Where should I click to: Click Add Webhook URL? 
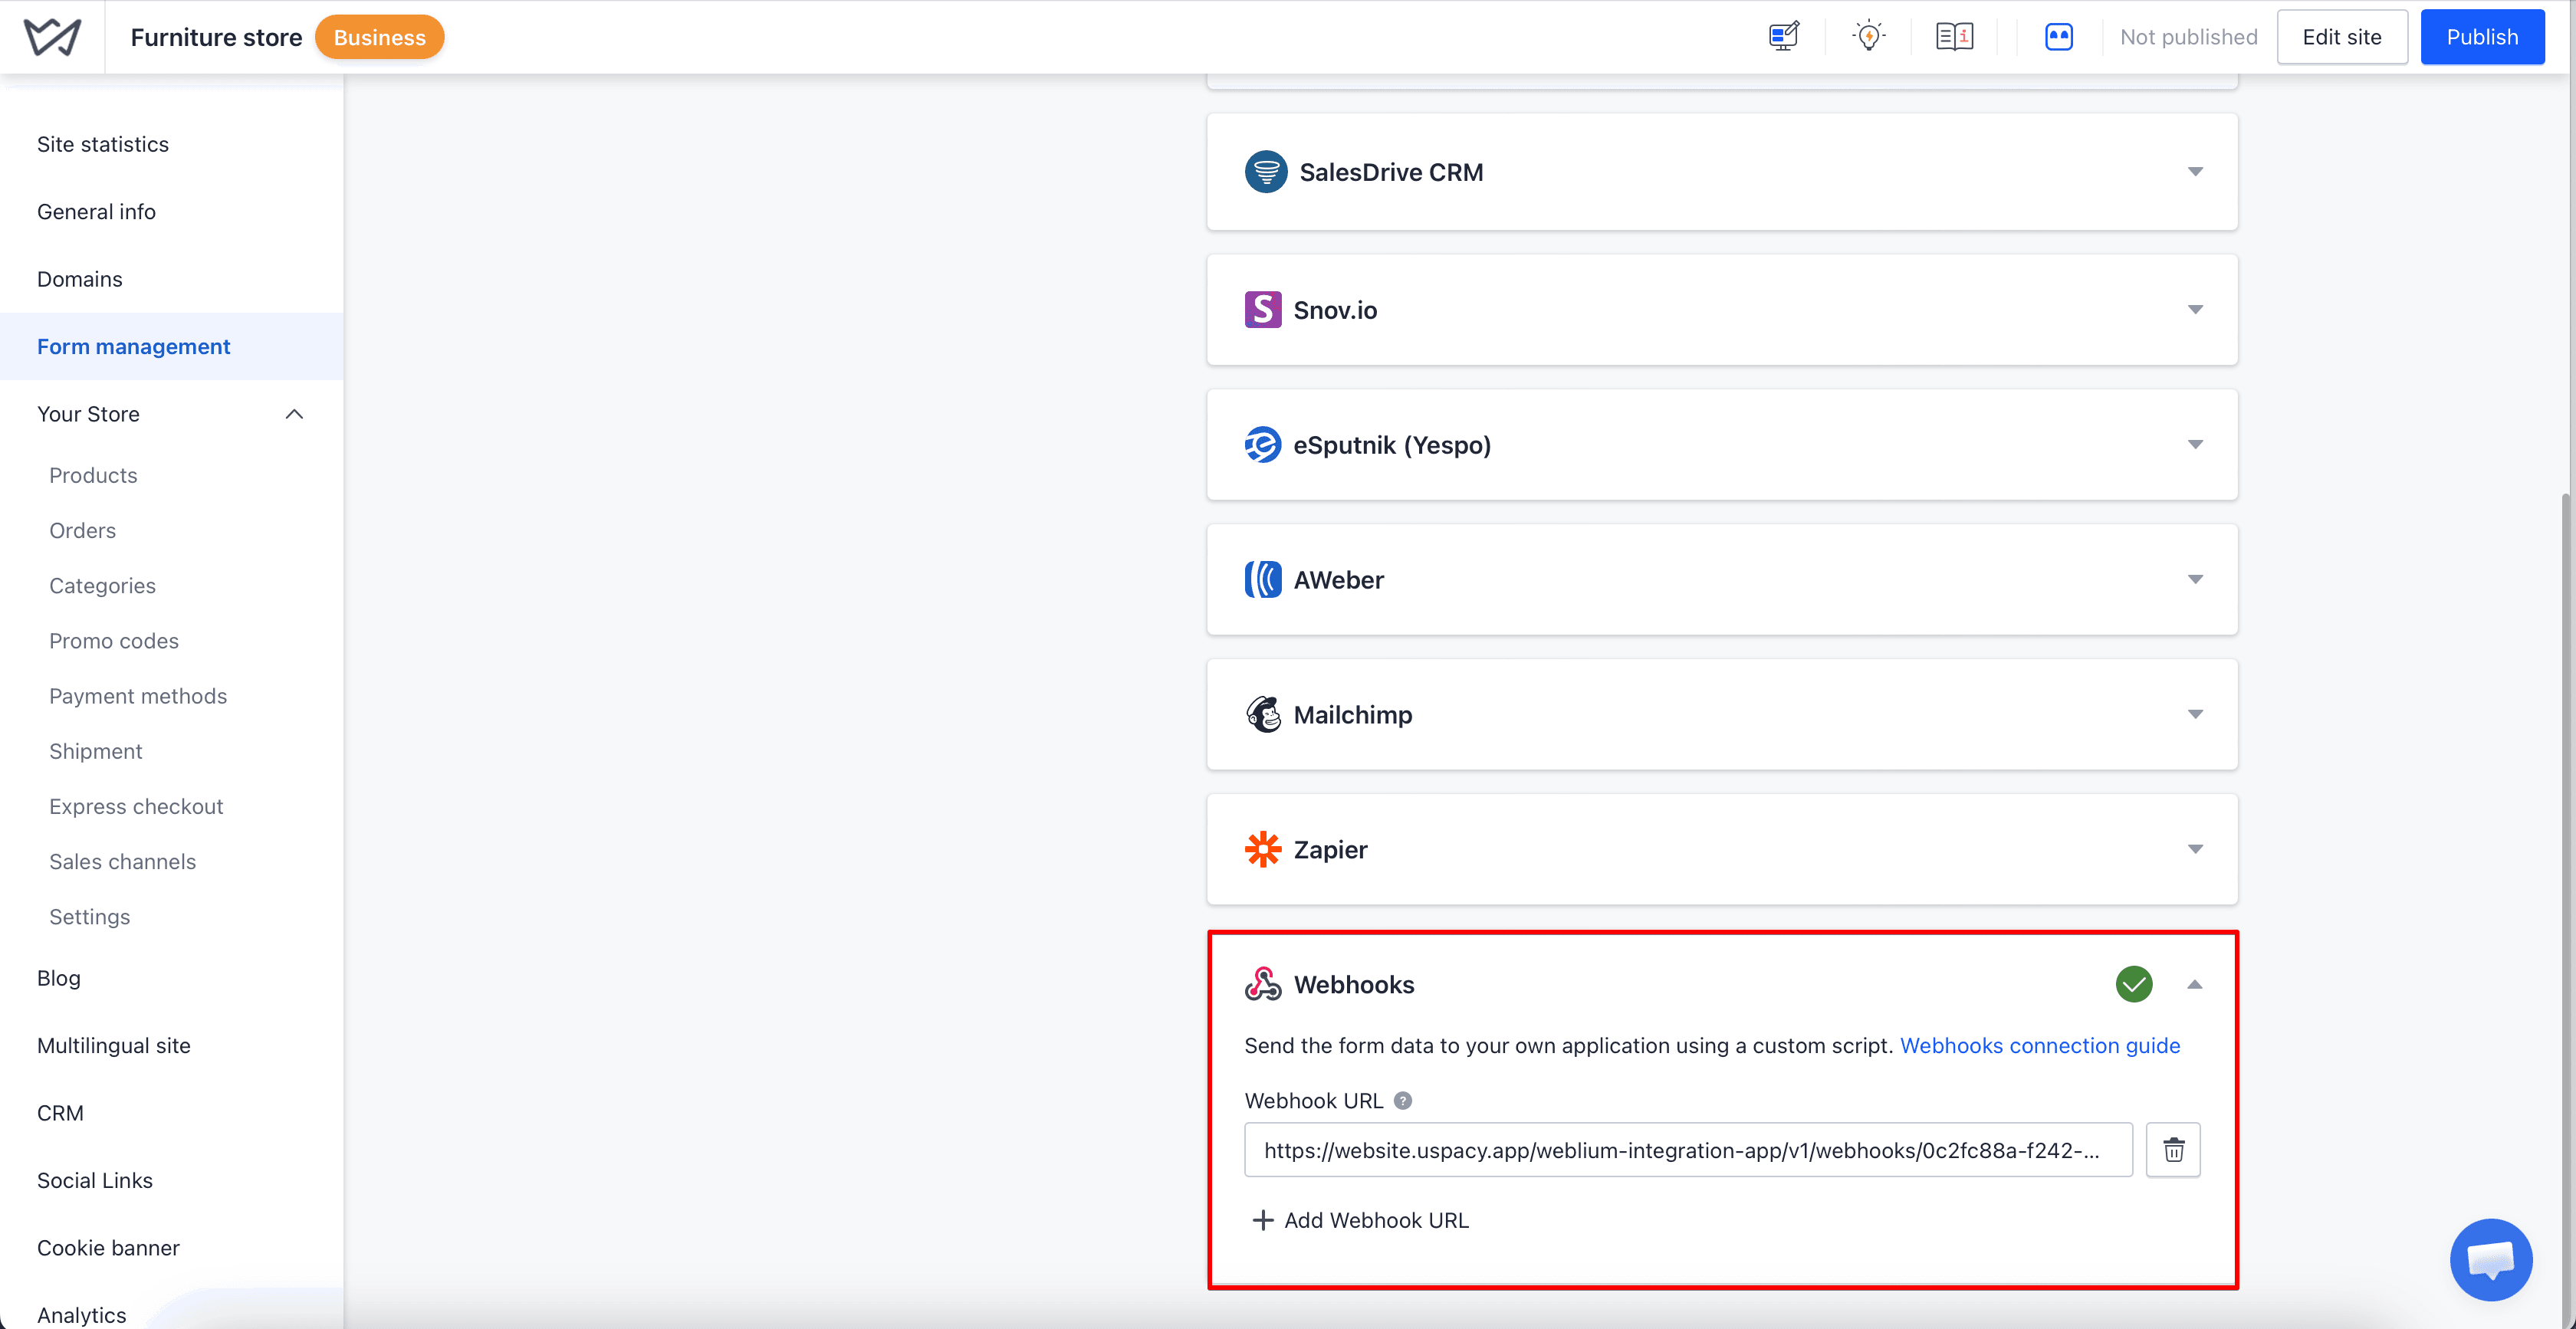click(x=1361, y=1220)
